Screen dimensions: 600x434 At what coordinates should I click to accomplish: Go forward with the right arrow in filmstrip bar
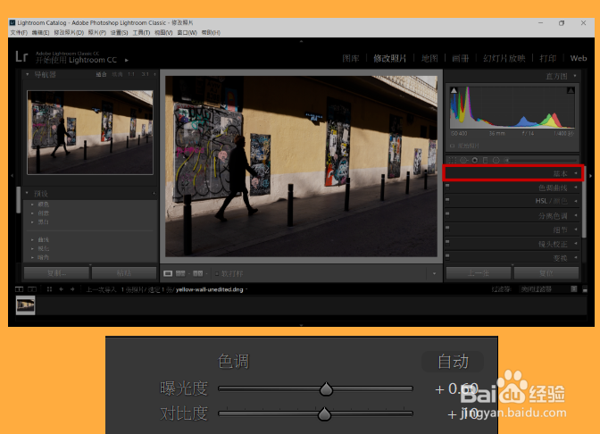[x=72, y=289]
